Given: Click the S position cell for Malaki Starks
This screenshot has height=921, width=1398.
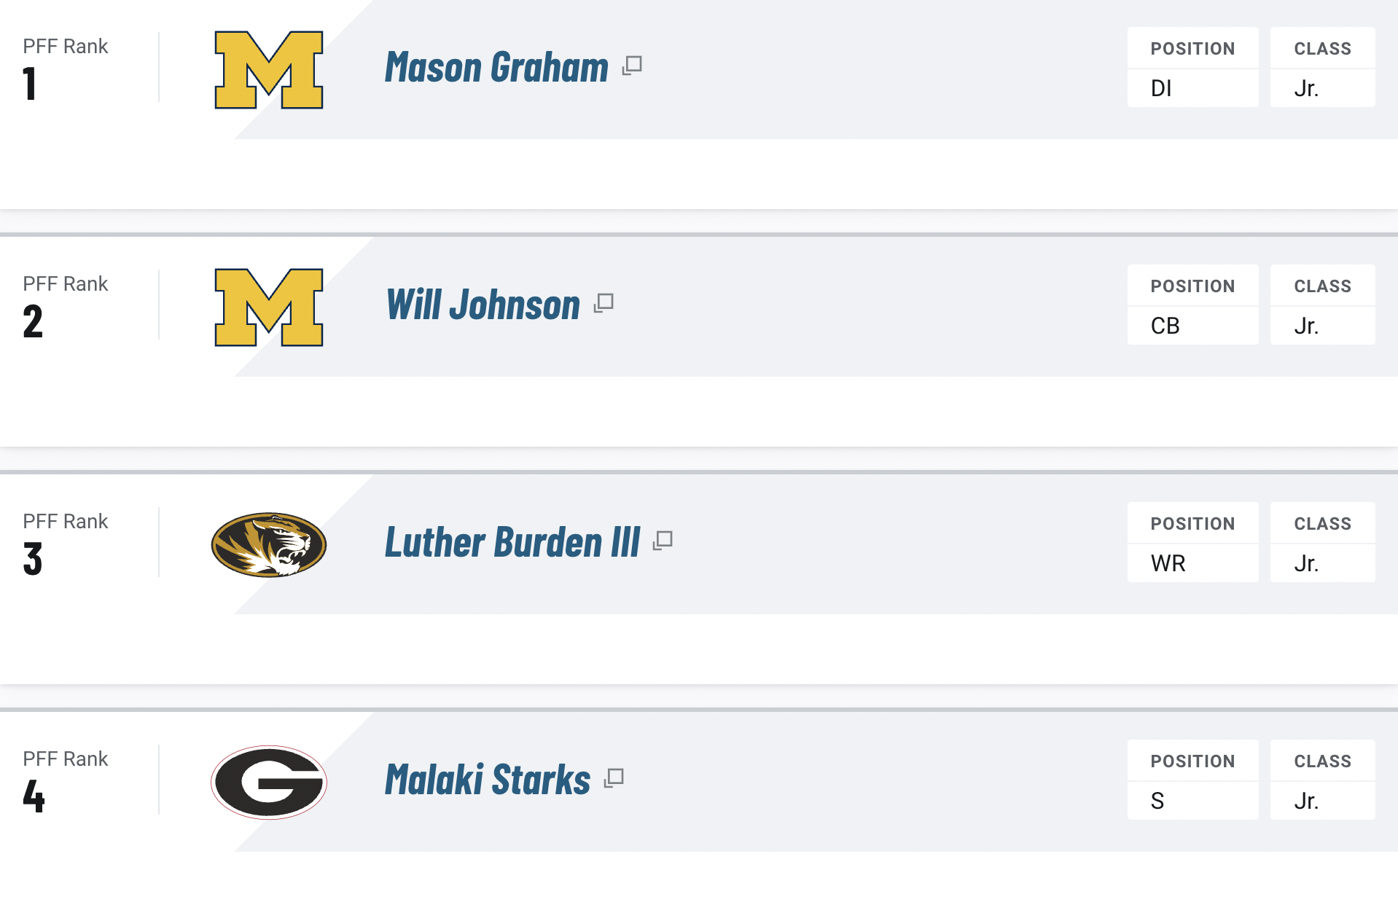Looking at the screenshot, I should 1157,802.
